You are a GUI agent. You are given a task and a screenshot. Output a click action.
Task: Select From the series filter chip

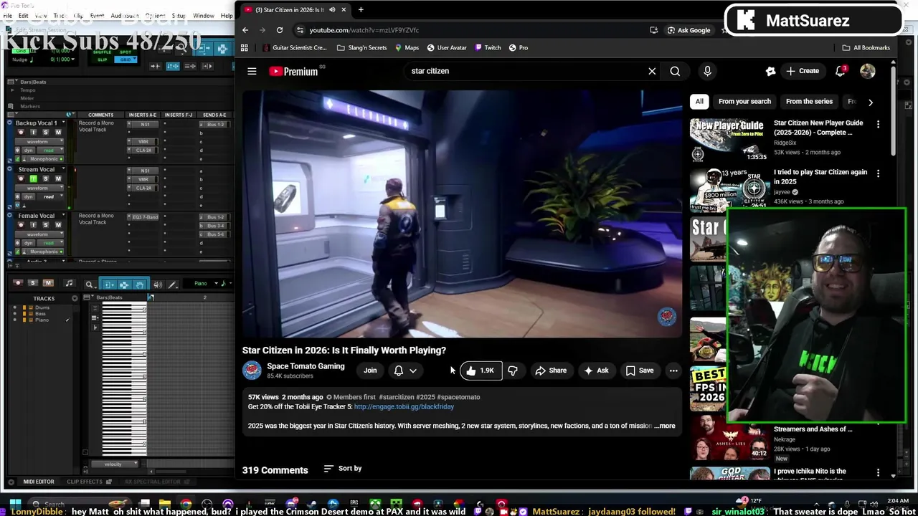(x=809, y=102)
